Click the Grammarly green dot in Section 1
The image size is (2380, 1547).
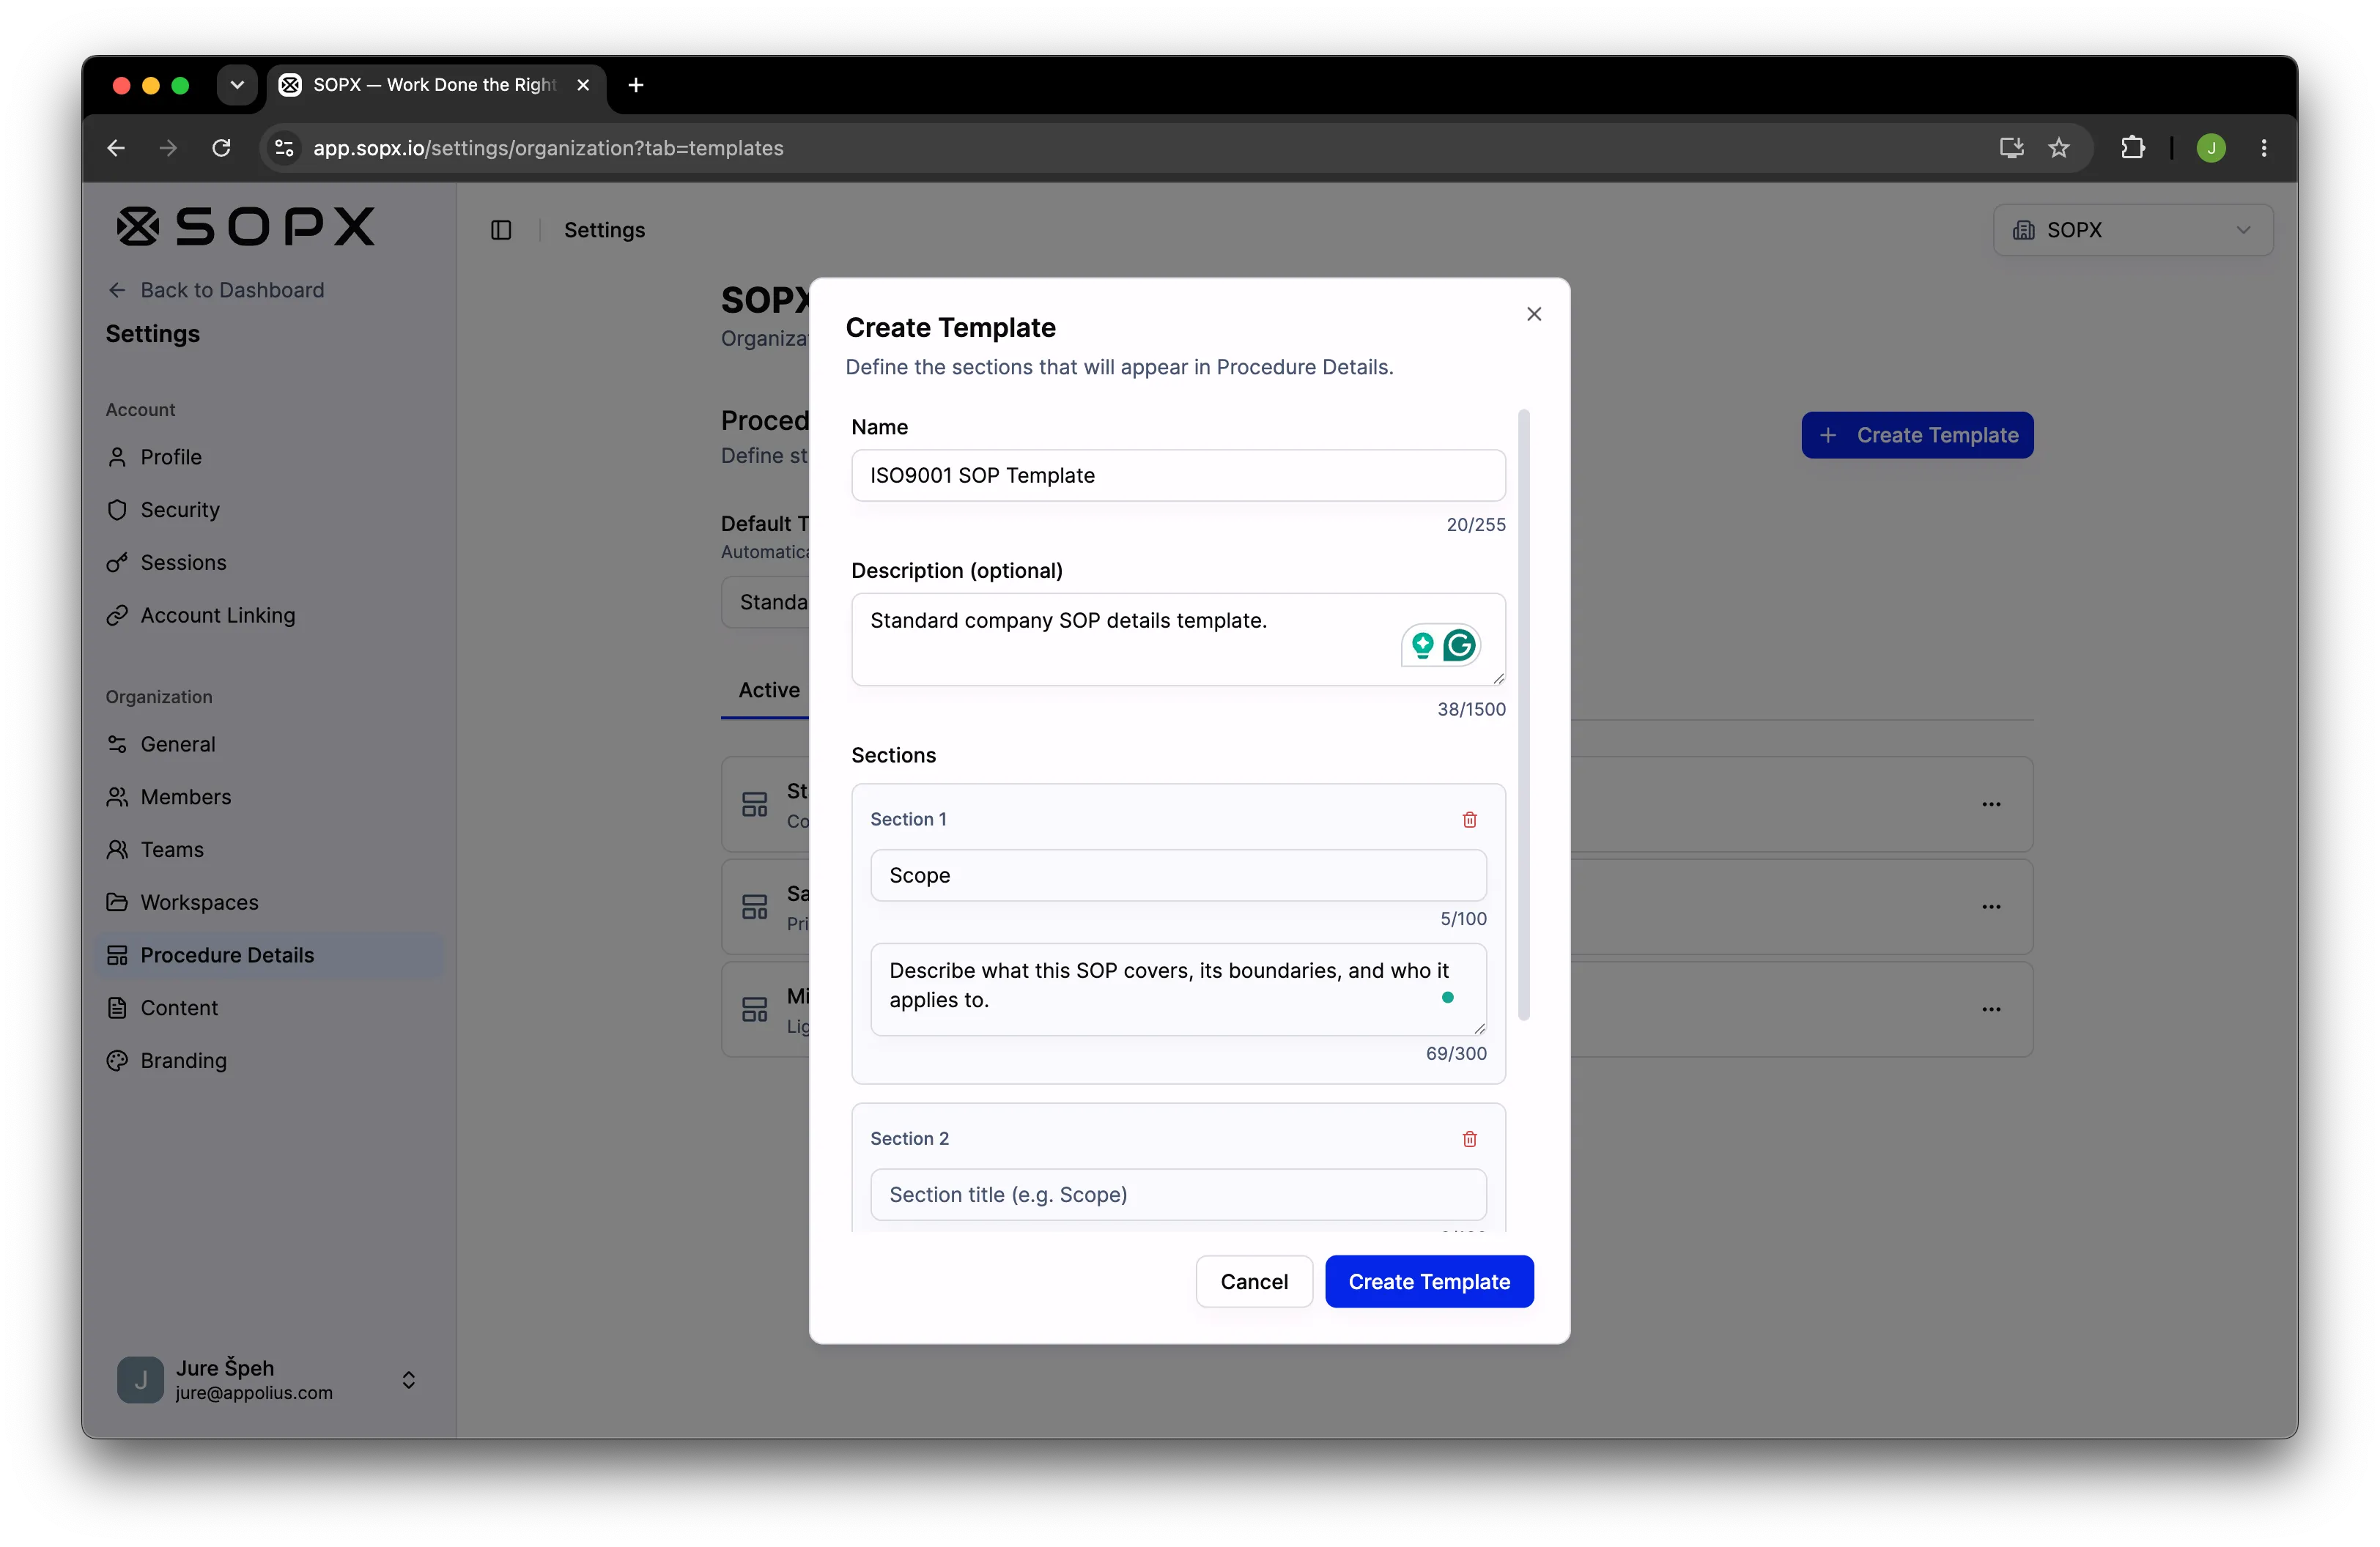[1447, 998]
